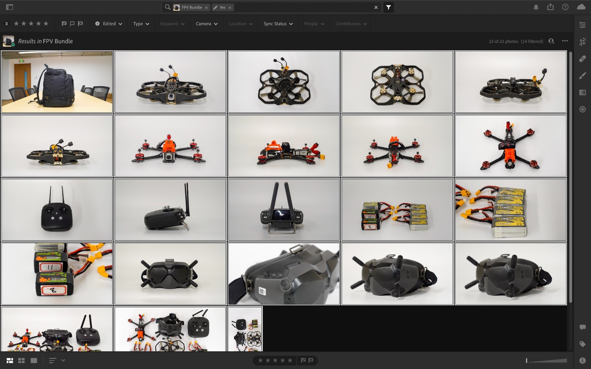Switch to Detail single-photo view
This screenshot has height=369, width=591.
click(34, 360)
